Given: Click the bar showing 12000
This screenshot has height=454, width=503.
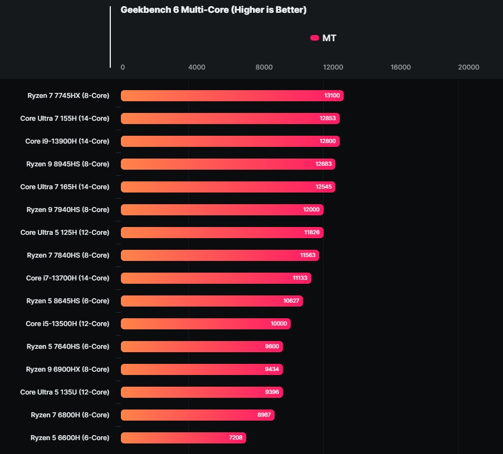Looking at the screenshot, I should 222,210.
